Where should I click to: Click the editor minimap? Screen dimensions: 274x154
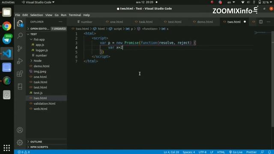pyautogui.click(x=262, y=33)
